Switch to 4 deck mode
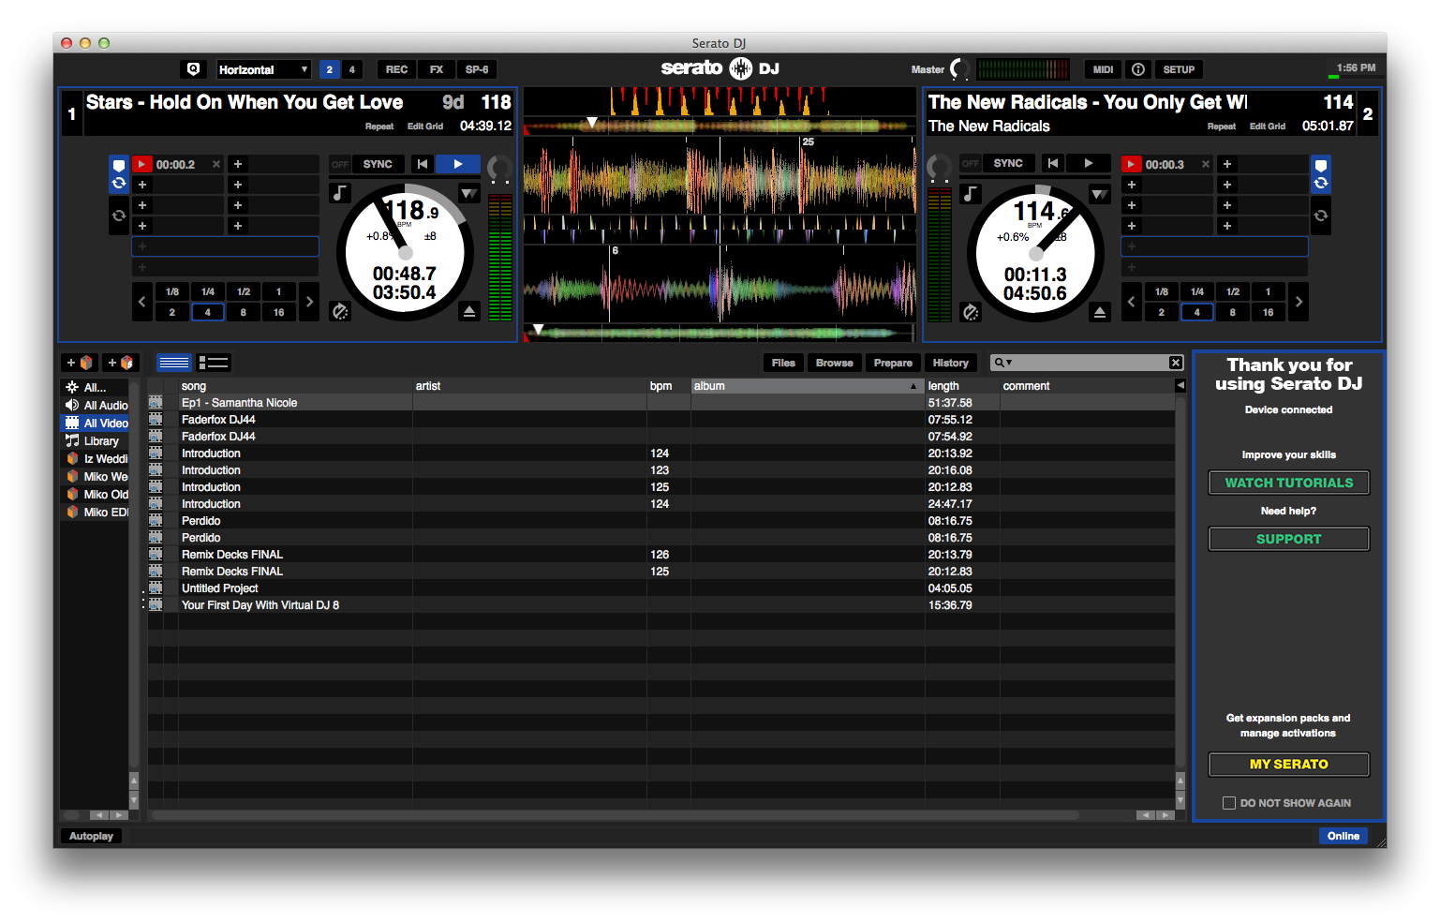Viewport: 1440px width, 922px height. tap(352, 69)
